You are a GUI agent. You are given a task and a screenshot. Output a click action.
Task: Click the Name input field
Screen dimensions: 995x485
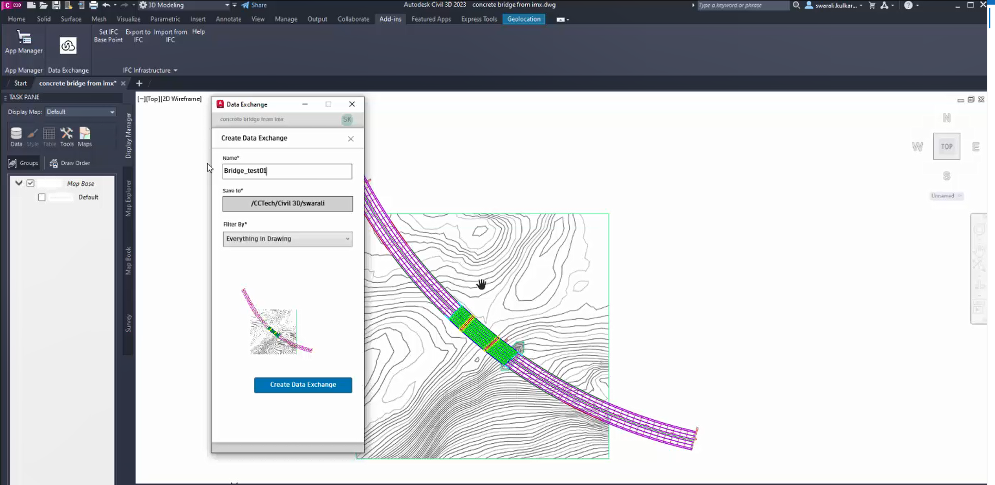click(287, 171)
